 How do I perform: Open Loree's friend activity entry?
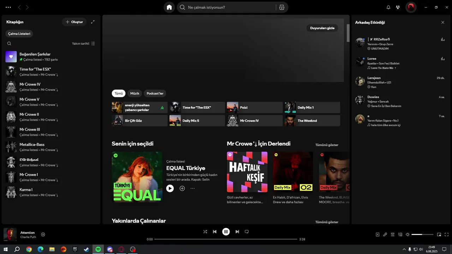click(400, 63)
